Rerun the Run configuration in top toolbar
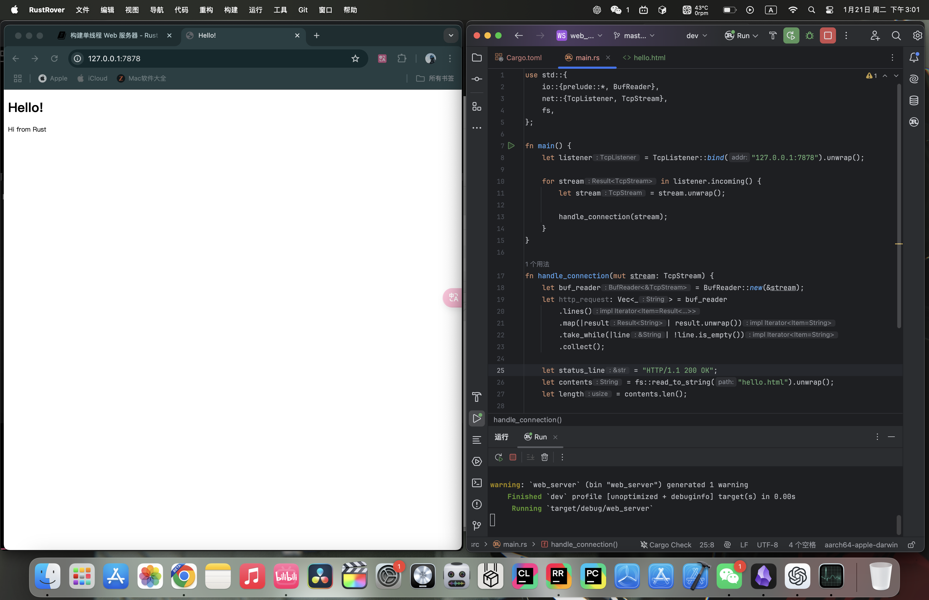Image resolution: width=929 pixels, height=600 pixels. [791, 35]
